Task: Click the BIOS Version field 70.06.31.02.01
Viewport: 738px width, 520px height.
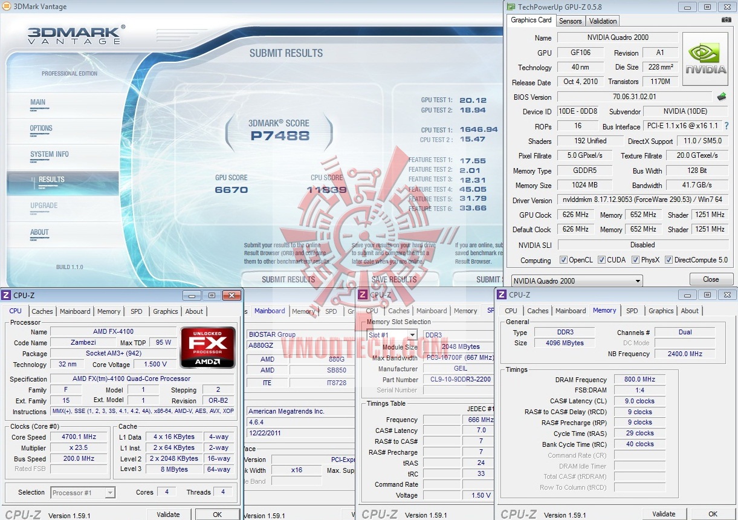Action: [634, 97]
